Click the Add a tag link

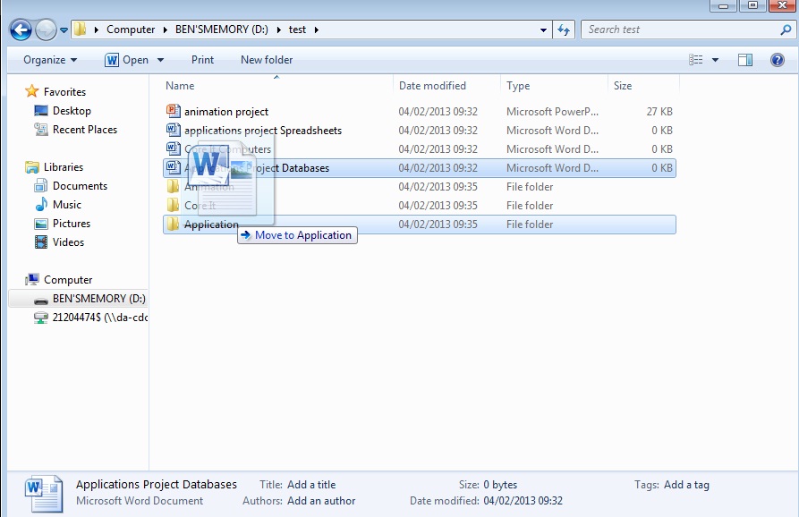point(686,484)
